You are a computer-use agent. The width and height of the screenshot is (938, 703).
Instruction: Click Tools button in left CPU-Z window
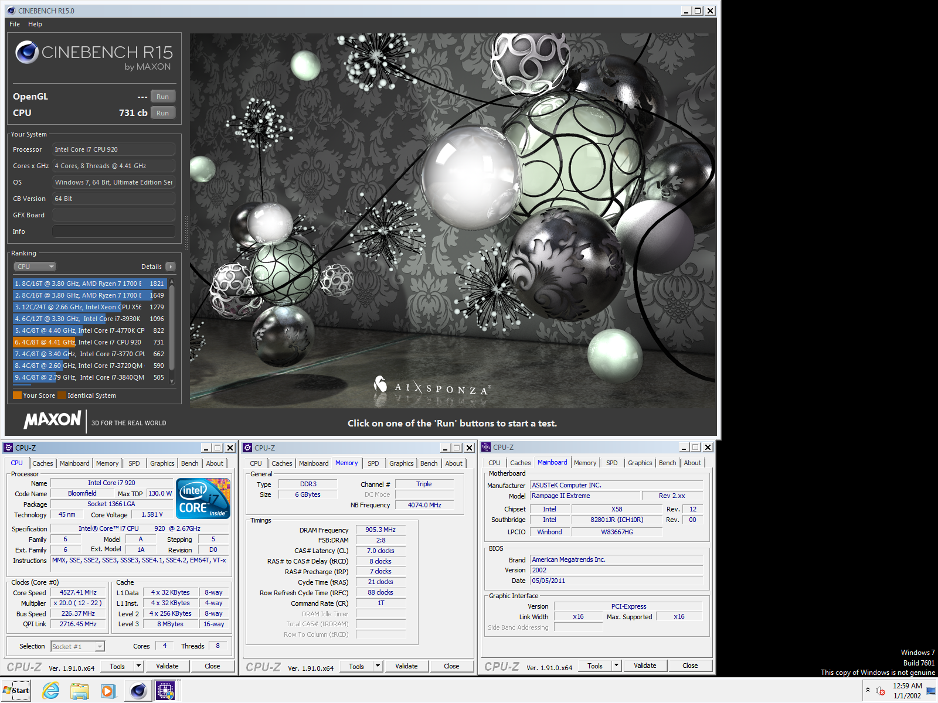click(x=117, y=667)
